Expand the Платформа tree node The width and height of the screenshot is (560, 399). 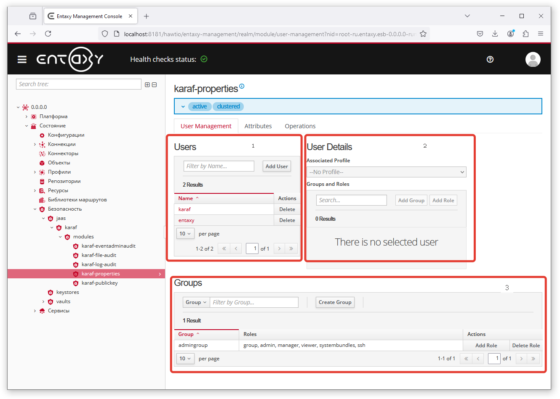(27, 116)
